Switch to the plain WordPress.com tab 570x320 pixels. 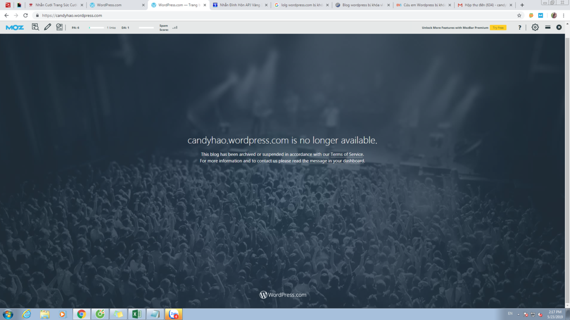[x=117, y=5]
